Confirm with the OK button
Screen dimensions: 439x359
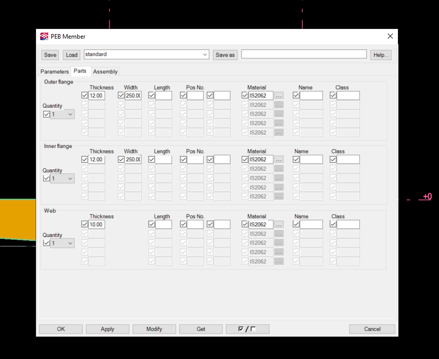[x=61, y=329]
